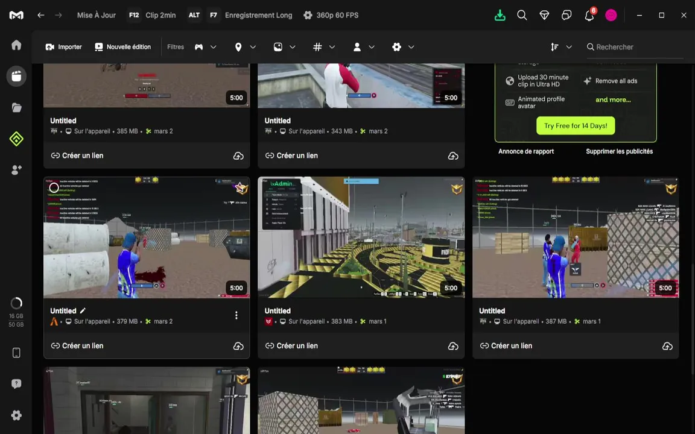Open the sort order dropdown

click(x=561, y=47)
